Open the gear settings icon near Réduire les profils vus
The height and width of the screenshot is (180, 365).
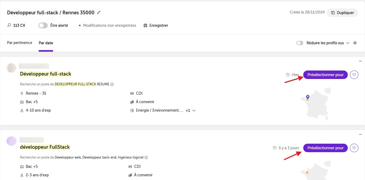[355, 43]
